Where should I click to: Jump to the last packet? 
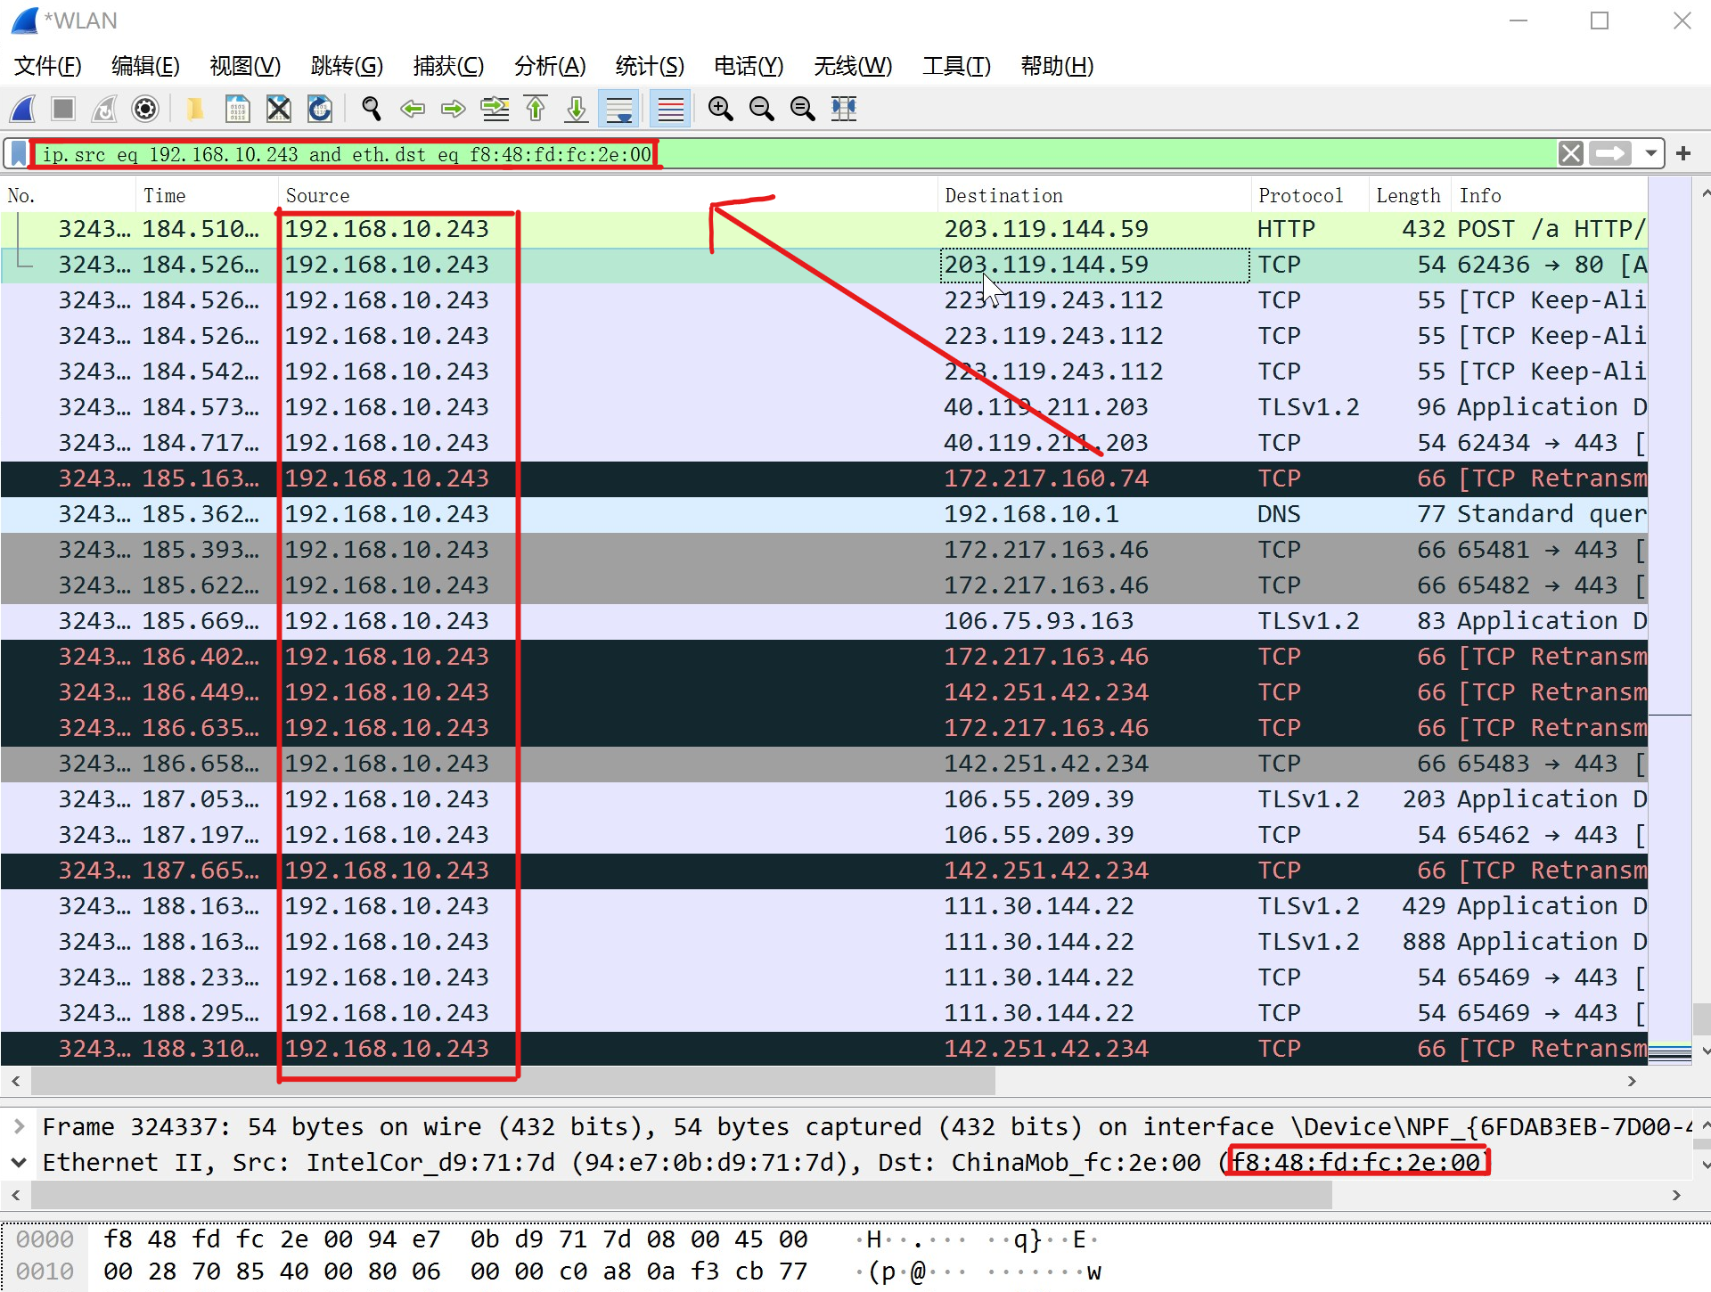click(577, 109)
